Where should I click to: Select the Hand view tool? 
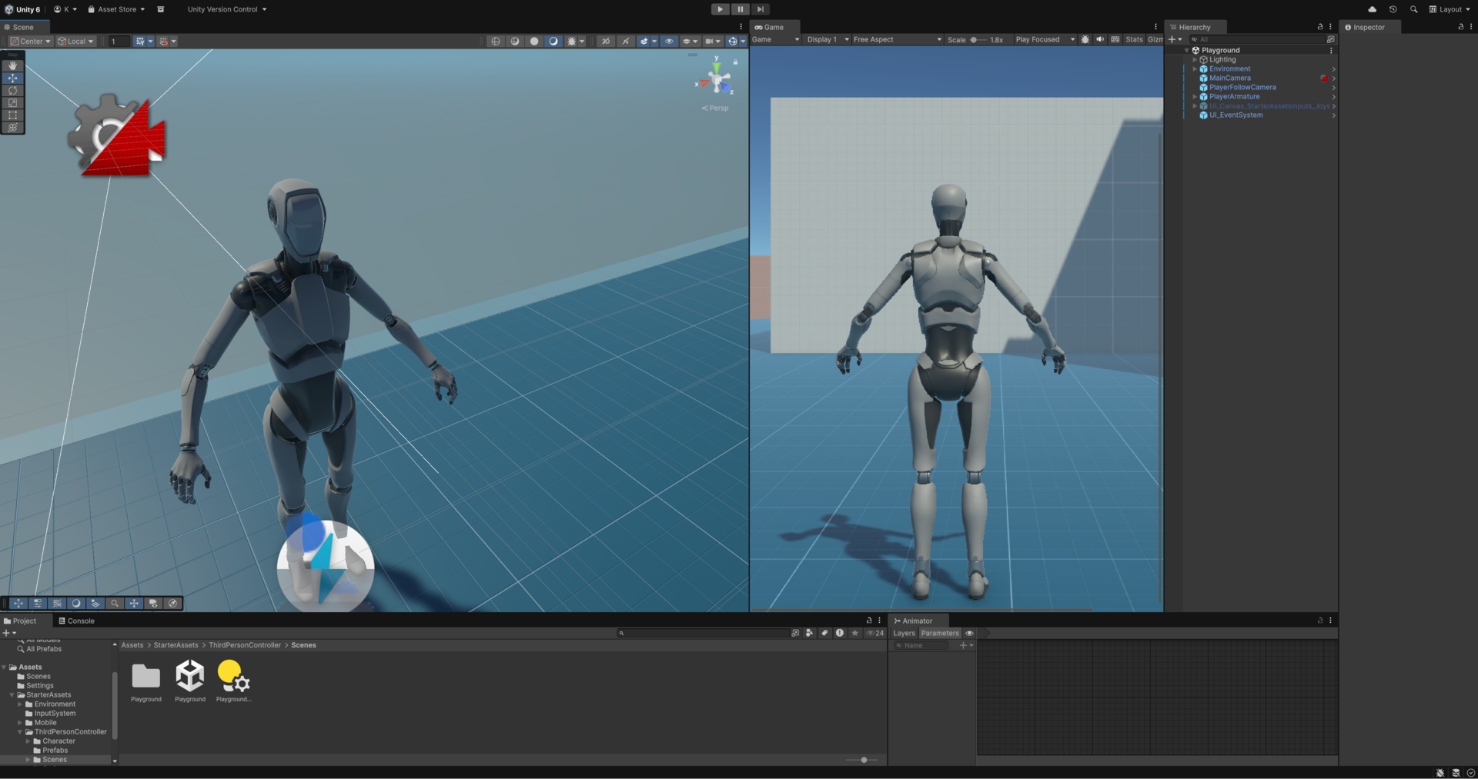point(12,66)
